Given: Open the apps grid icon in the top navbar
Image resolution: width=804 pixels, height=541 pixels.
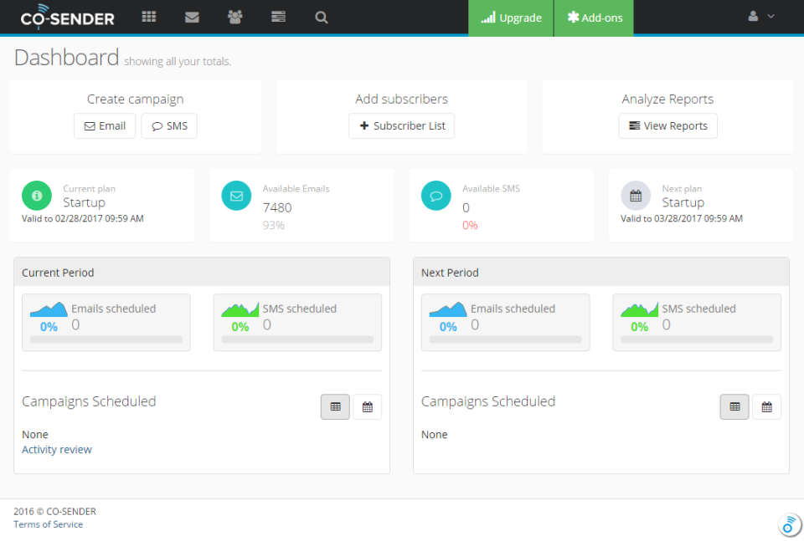Looking at the screenshot, I should (x=149, y=17).
